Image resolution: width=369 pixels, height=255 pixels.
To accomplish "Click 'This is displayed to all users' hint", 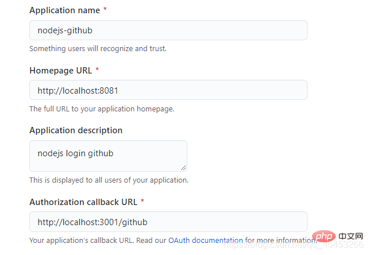I will (x=109, y=180).
